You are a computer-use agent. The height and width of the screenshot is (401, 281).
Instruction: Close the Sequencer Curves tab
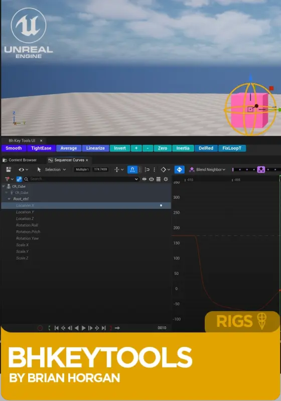coord(87,160)
